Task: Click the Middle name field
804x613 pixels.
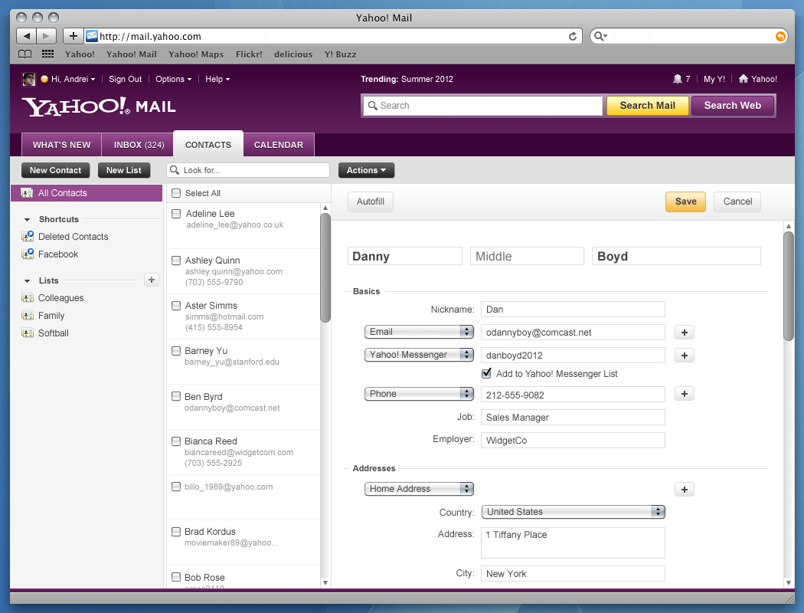Action: [527, 256]
